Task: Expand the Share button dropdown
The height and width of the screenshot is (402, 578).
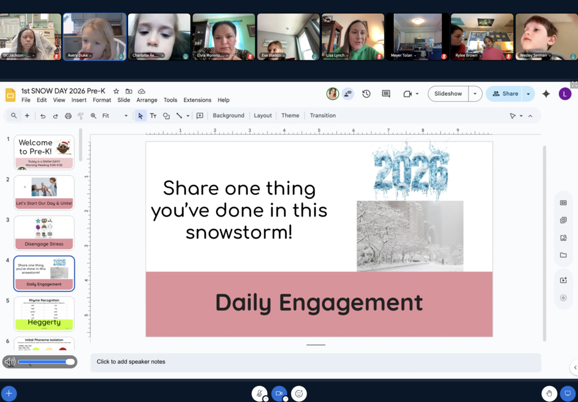Action: click(x=527, y=94)
